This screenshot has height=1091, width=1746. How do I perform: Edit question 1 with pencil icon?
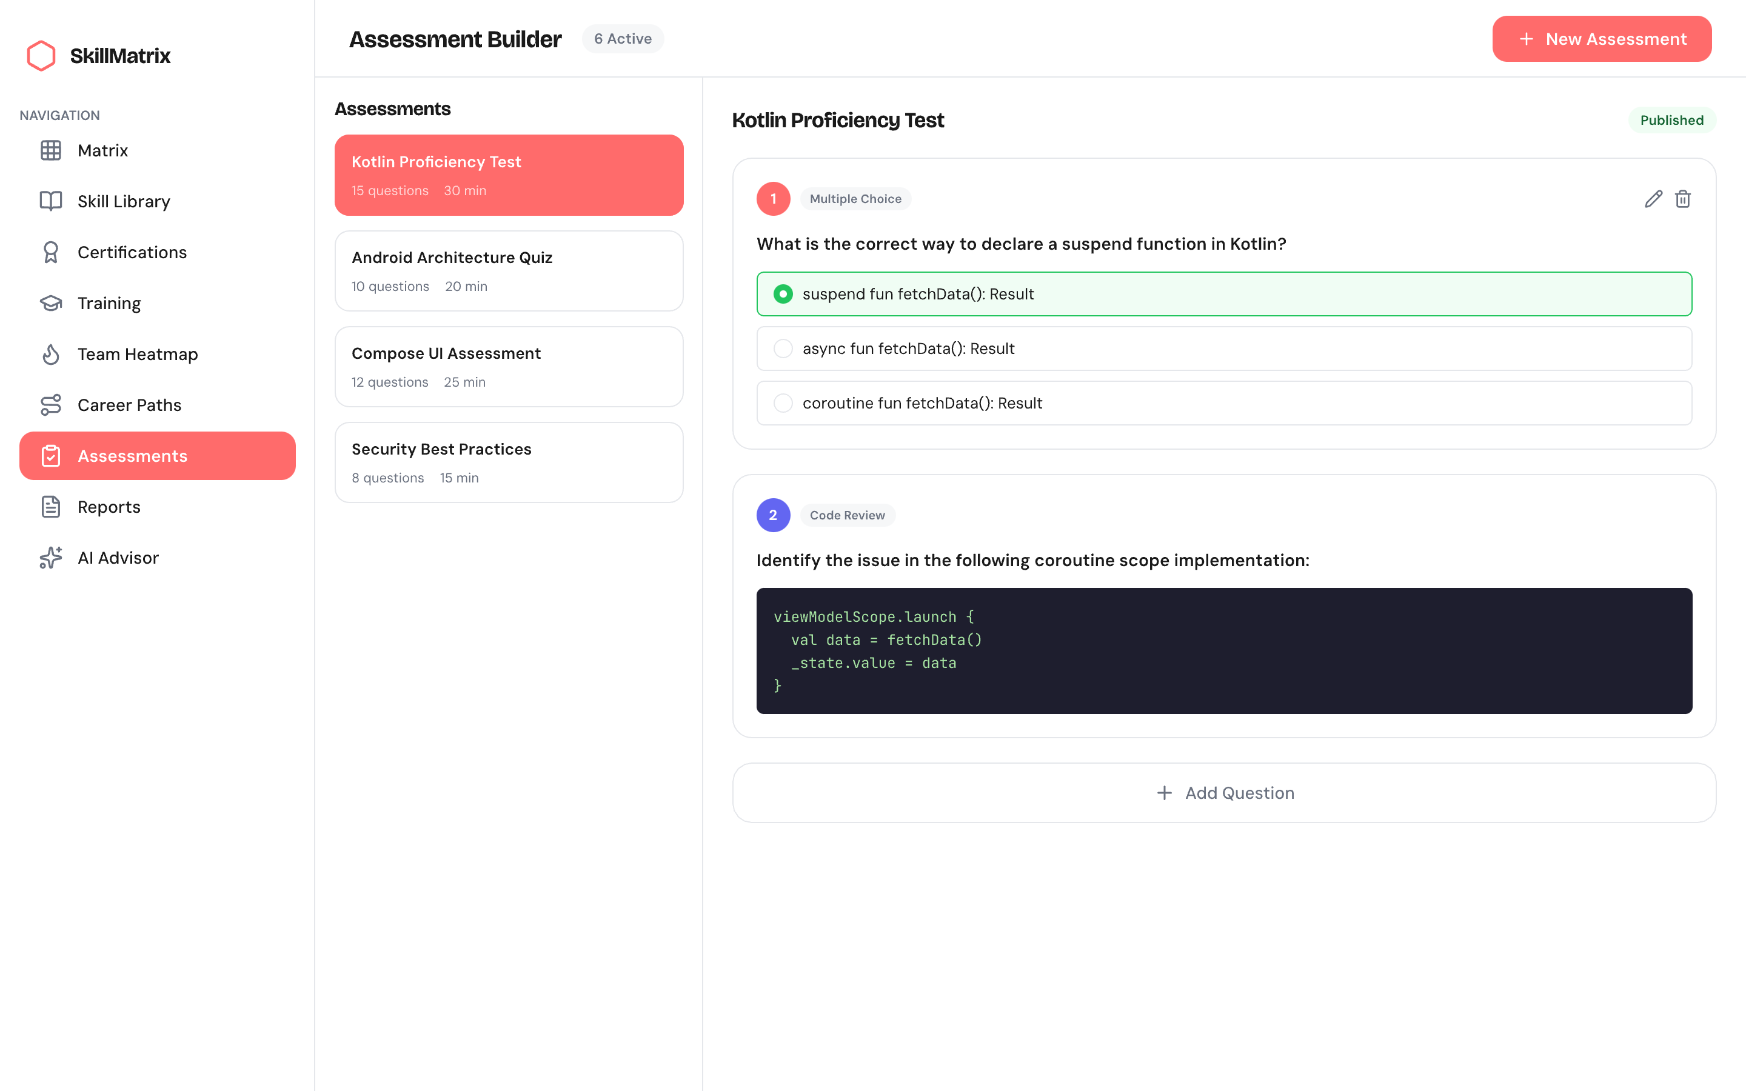[x=1654, y=198]
